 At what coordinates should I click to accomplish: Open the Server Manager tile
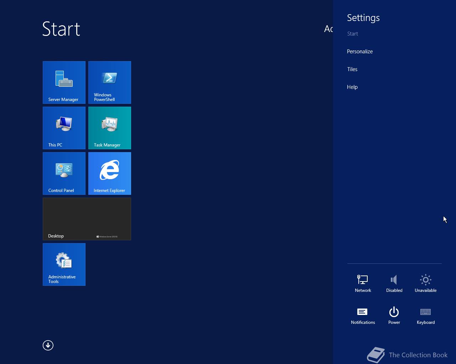click(x=64, y=82)
